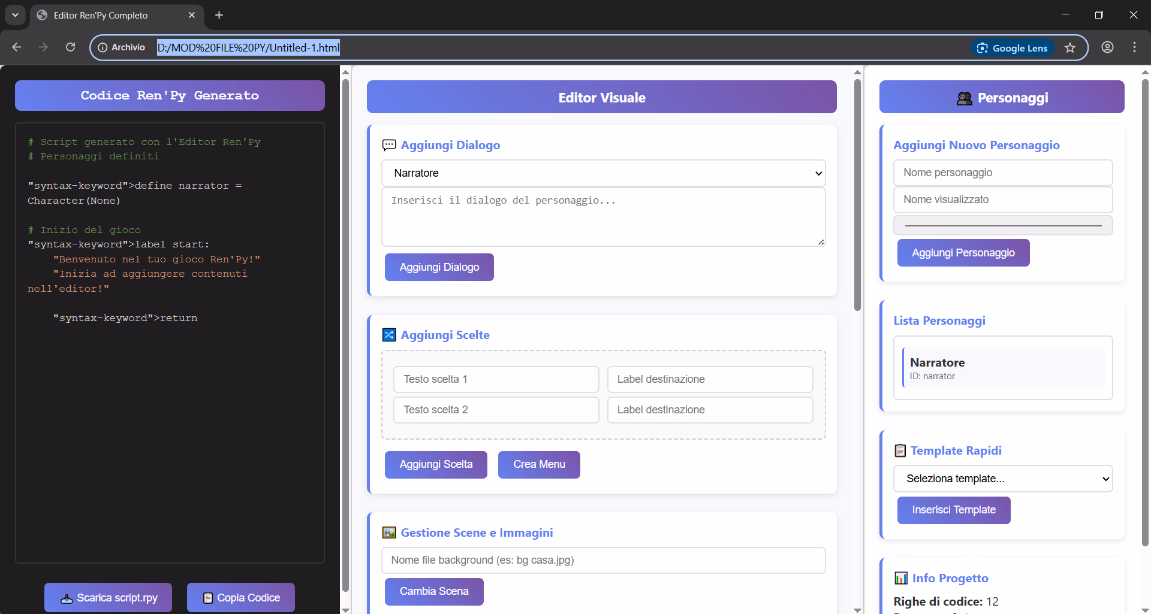
Task: Close the Editor Ren'Py Completo tab
Action: pyautogui.click(x=192, y=15)
